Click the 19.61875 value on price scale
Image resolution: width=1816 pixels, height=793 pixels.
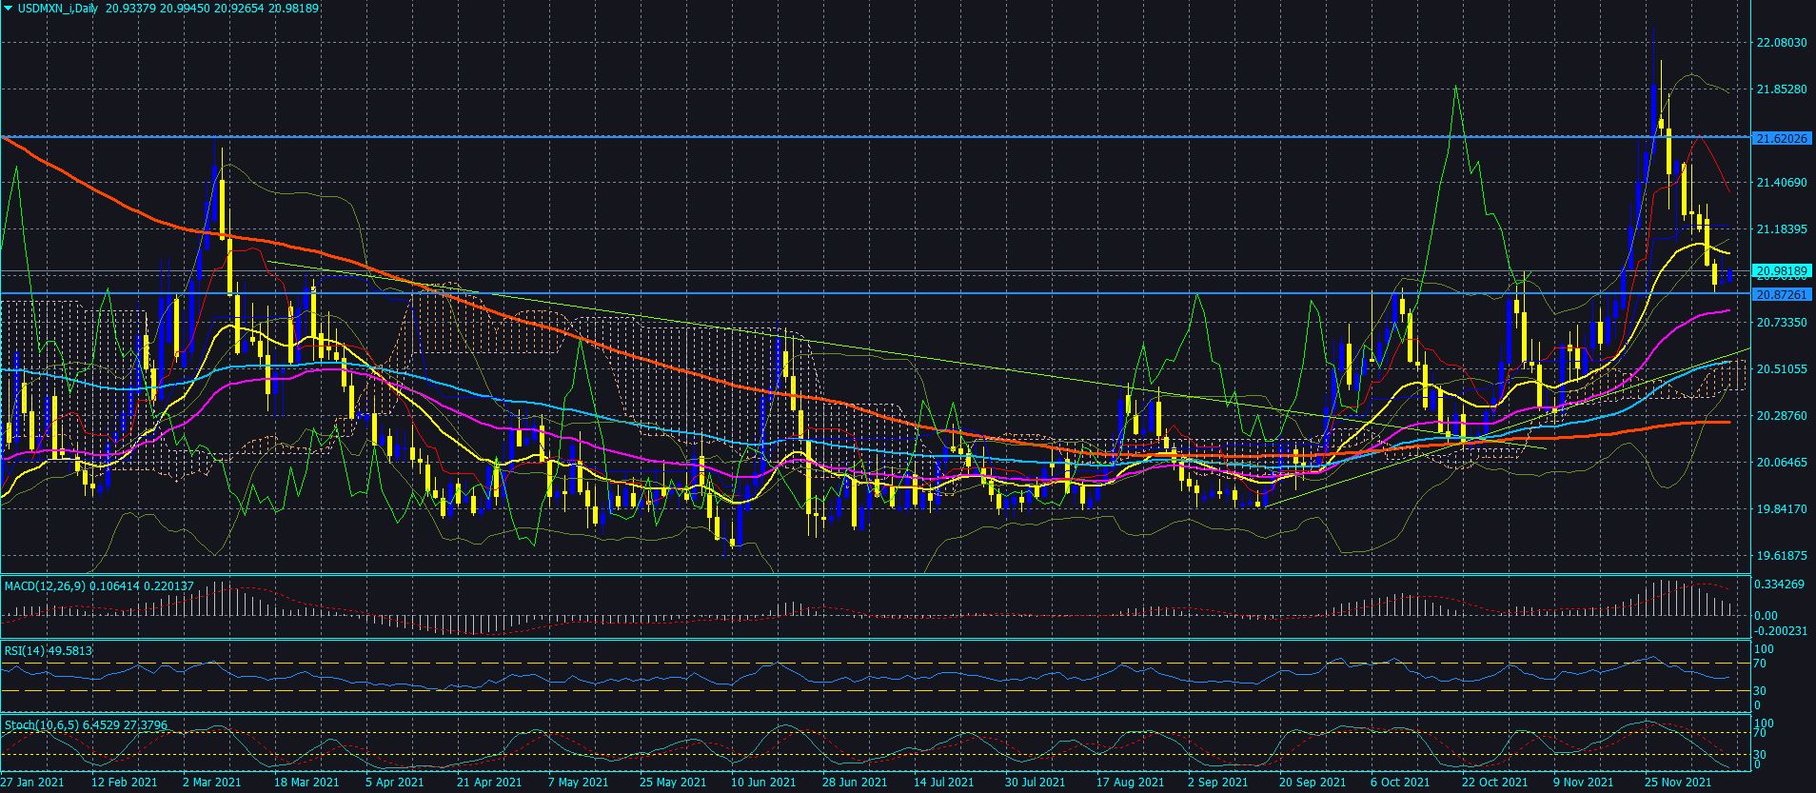[x=1781, y=556]
